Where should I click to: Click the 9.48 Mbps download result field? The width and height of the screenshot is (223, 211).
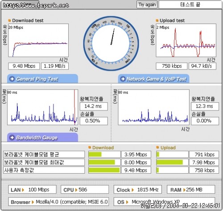(24, 66)
